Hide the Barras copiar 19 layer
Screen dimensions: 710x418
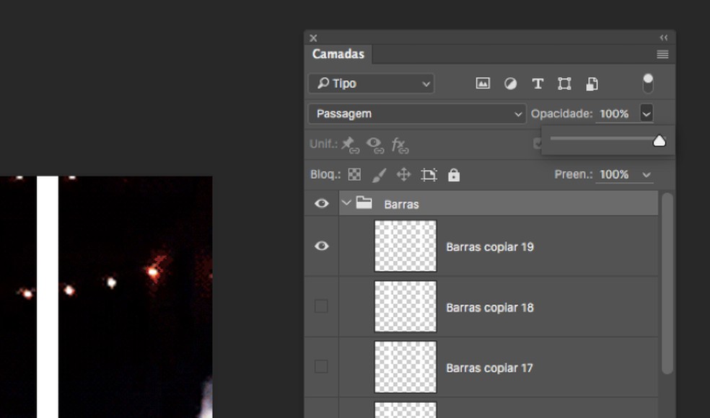coord(322,246)
